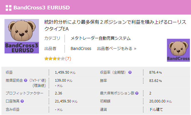
Task: Click the 初期額 value 20,000.00 ドル
Action: (x=160, y=101)
